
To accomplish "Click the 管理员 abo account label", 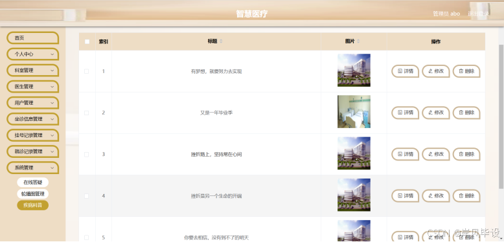I will [x=446, y=14].
